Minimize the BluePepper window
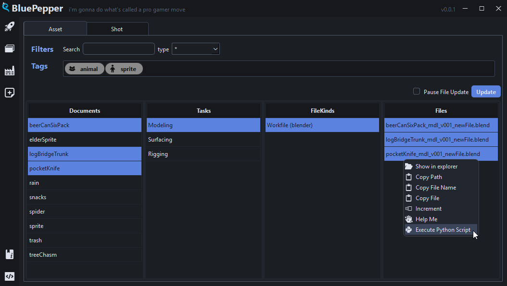Image resolution: width=507 pixels, height=286 pixels. tap(465, 8)
